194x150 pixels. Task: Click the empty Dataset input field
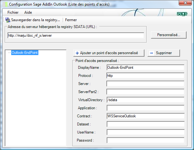(146, 124)
